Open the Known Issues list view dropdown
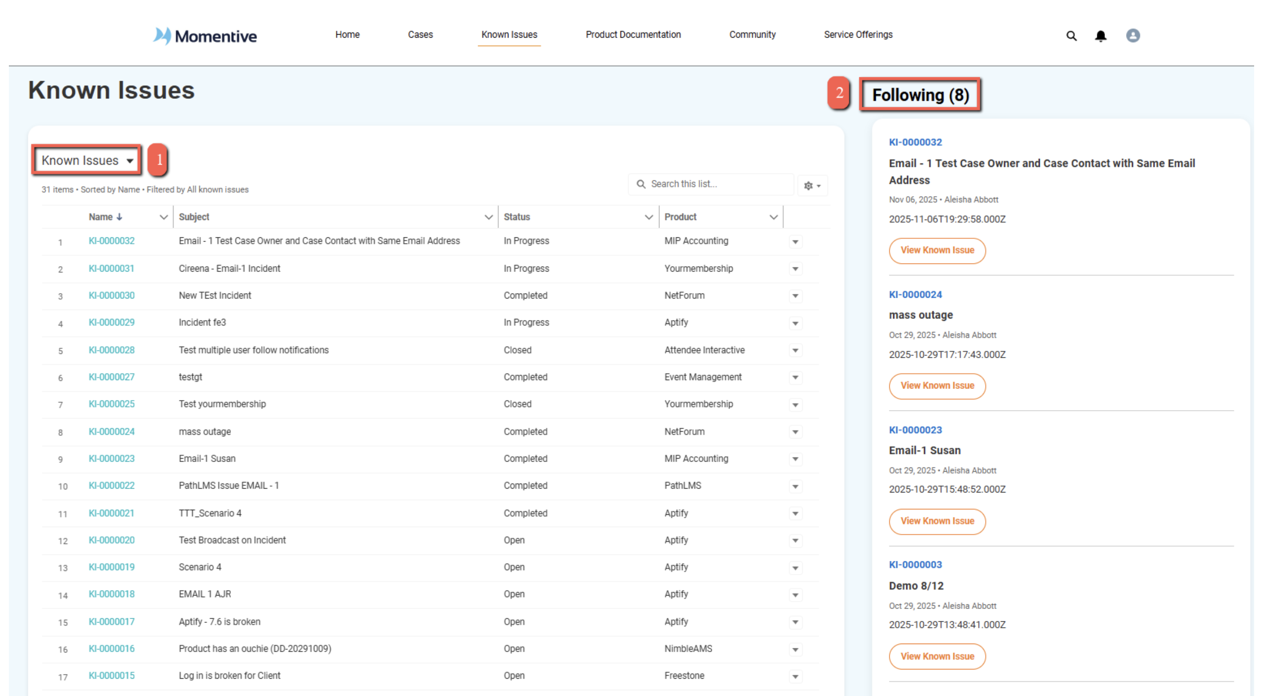1263x696 pixels. 87,160
